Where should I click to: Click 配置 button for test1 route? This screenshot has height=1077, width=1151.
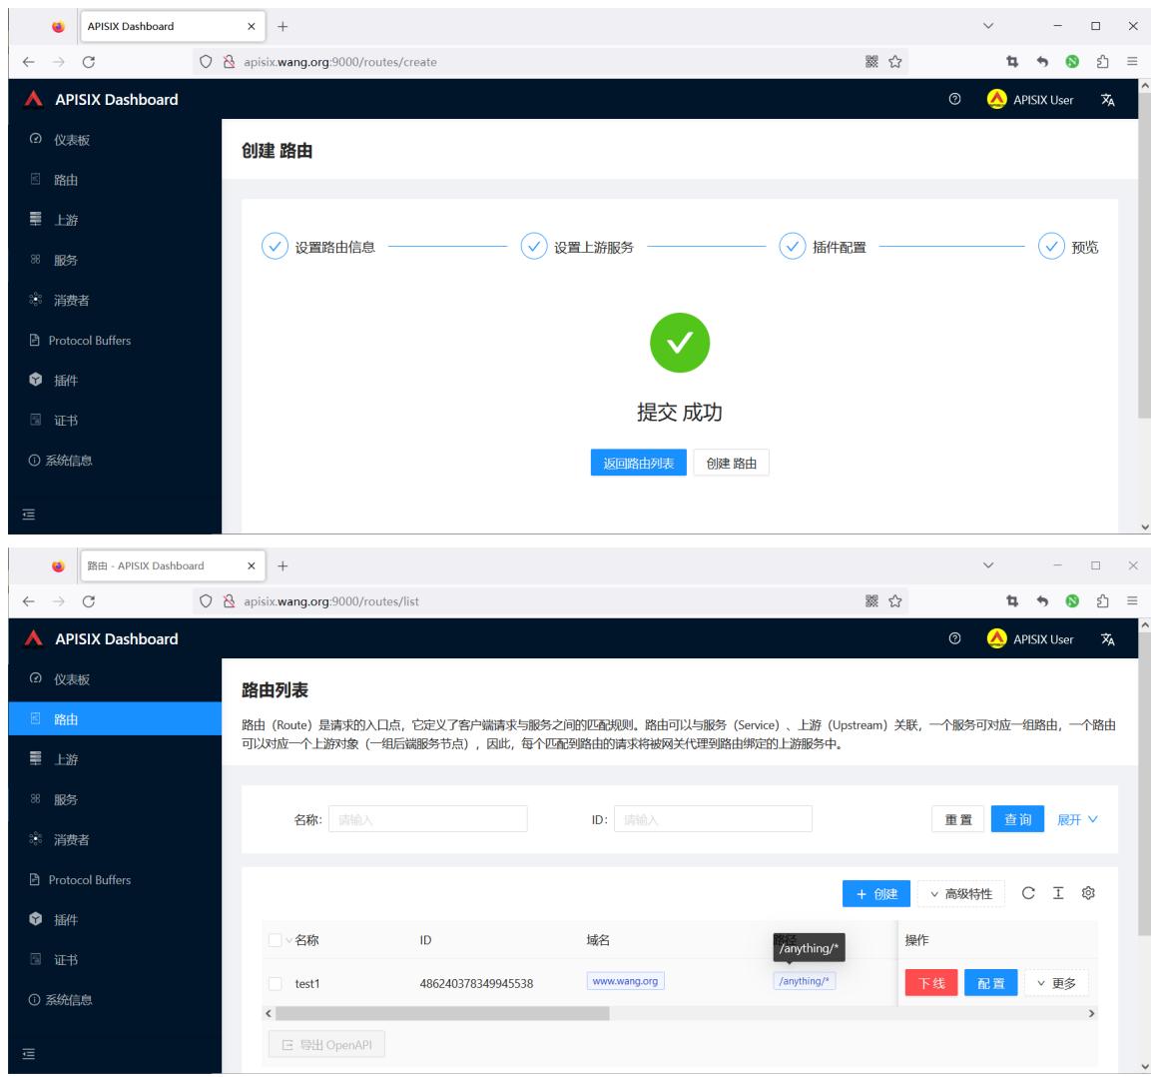pyautogui.click(x=990, y=983)
